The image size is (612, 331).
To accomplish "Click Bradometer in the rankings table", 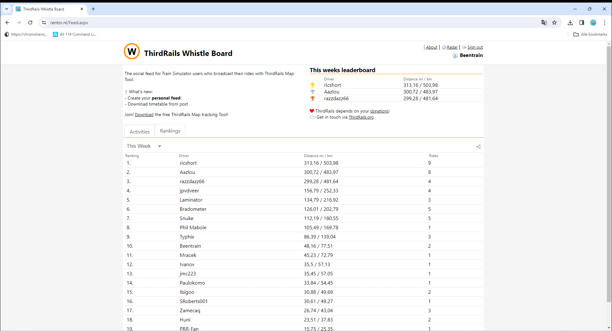I will [193, 209].
